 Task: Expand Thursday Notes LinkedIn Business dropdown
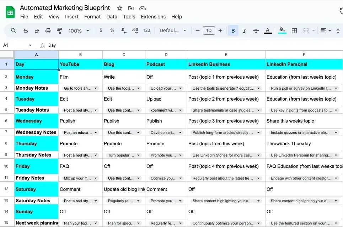(x=258, y=155)
